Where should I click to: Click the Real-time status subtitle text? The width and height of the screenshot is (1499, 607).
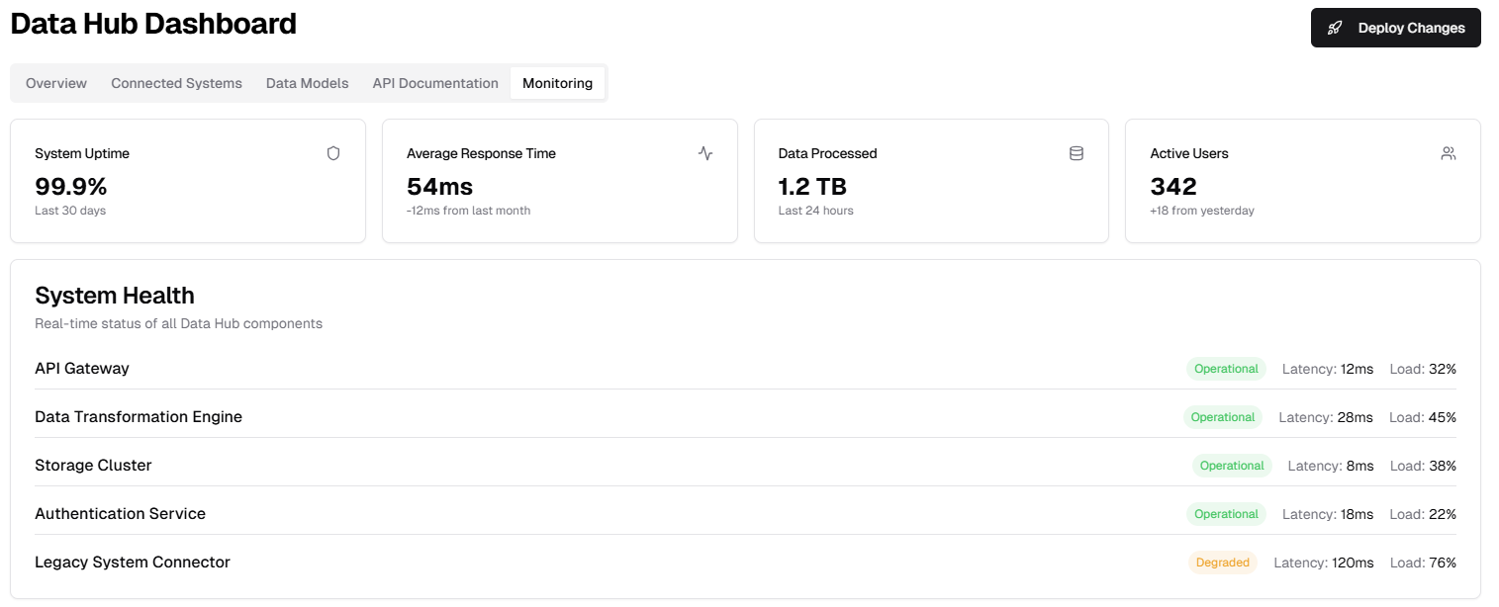click(x=179, y=323)
